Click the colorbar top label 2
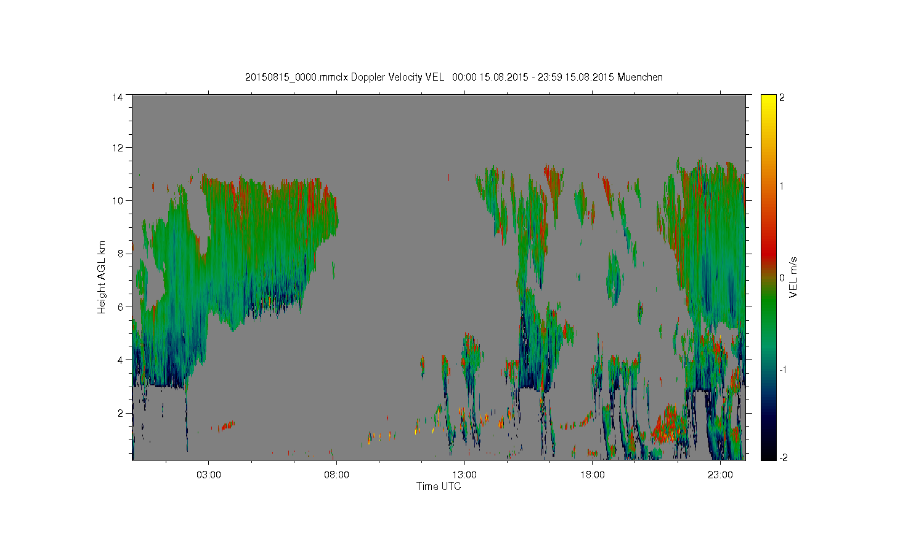Screen dimensions: 924x554 click(782, 98)
